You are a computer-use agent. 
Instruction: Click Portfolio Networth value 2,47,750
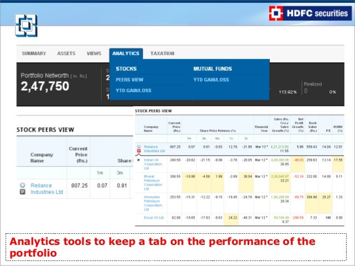[45, 86]
